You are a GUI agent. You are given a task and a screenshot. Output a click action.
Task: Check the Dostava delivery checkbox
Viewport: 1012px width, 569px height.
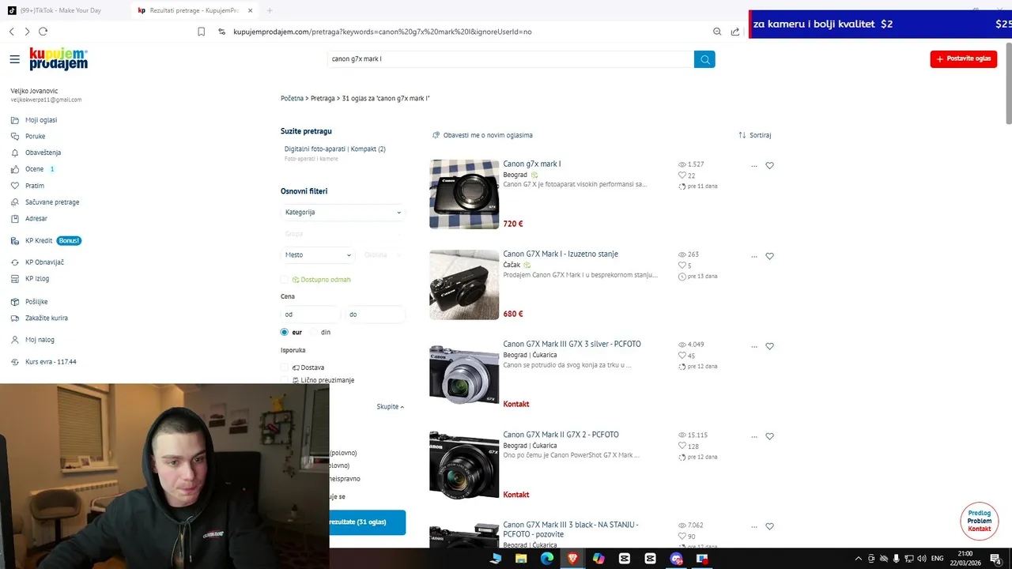pyautogui.click(x=285, y=367)
